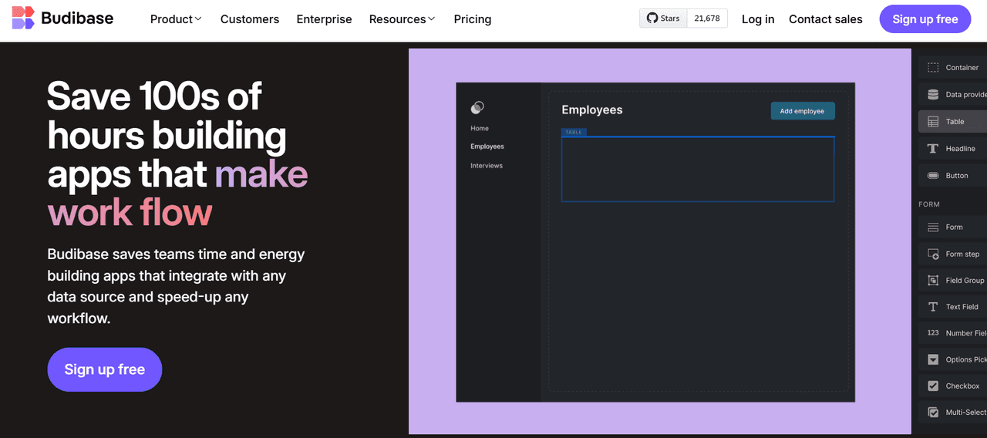Choose the Form component icon
987x438 pixels.
click(x=933, y=227)
